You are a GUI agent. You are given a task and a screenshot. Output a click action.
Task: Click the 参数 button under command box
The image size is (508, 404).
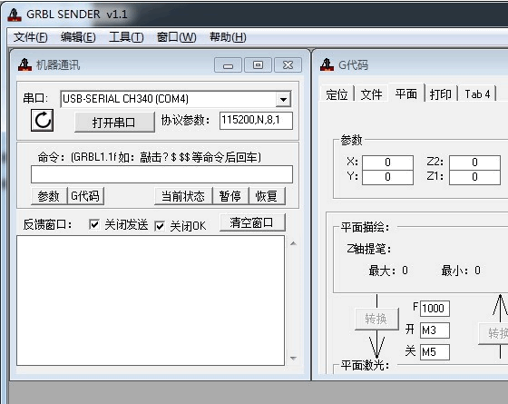coord(49,196)
